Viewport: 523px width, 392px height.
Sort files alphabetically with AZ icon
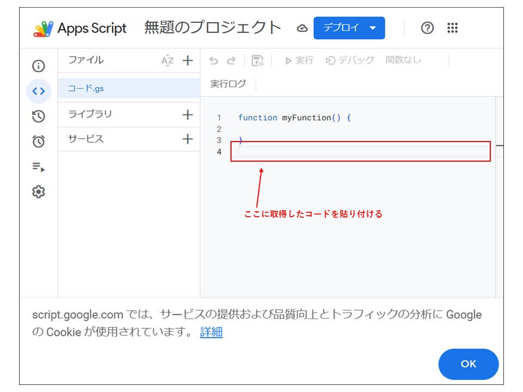167,60
